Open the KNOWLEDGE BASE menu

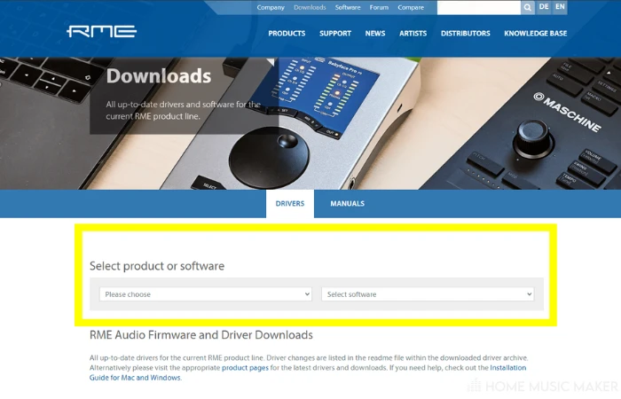(x=536, y=34)
